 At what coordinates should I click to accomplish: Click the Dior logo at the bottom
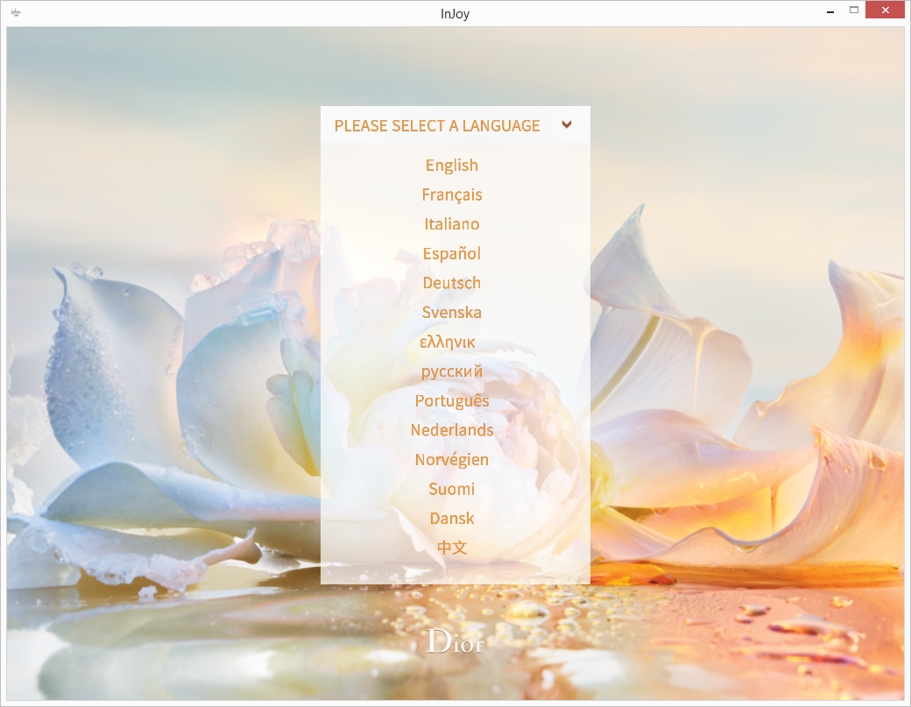click(x=455, y=641)
